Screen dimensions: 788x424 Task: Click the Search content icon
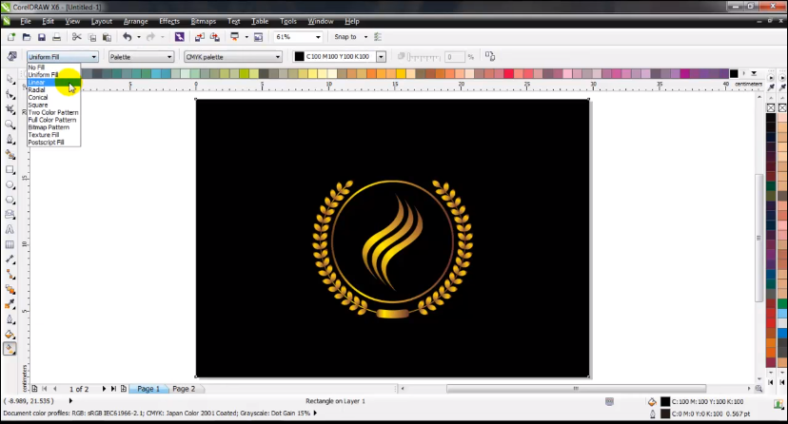(180, 37)
